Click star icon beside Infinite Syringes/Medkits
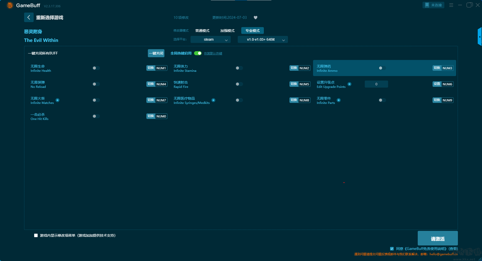482x261 pixels. tap(213, 100)
